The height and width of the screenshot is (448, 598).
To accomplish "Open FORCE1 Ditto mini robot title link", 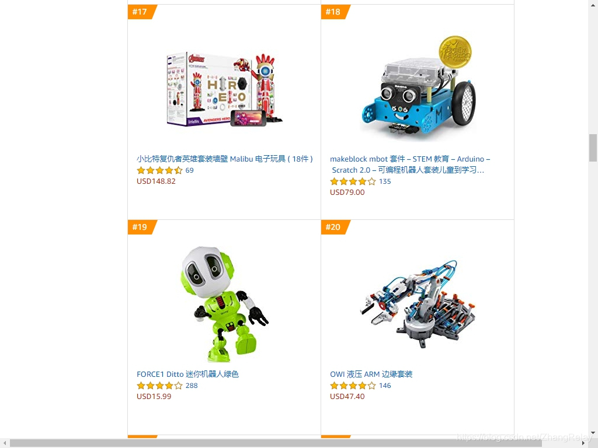I will pyautogui.click(x=187, y=374).
